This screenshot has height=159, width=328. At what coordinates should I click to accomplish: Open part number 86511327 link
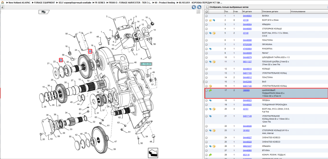point(247,62)
